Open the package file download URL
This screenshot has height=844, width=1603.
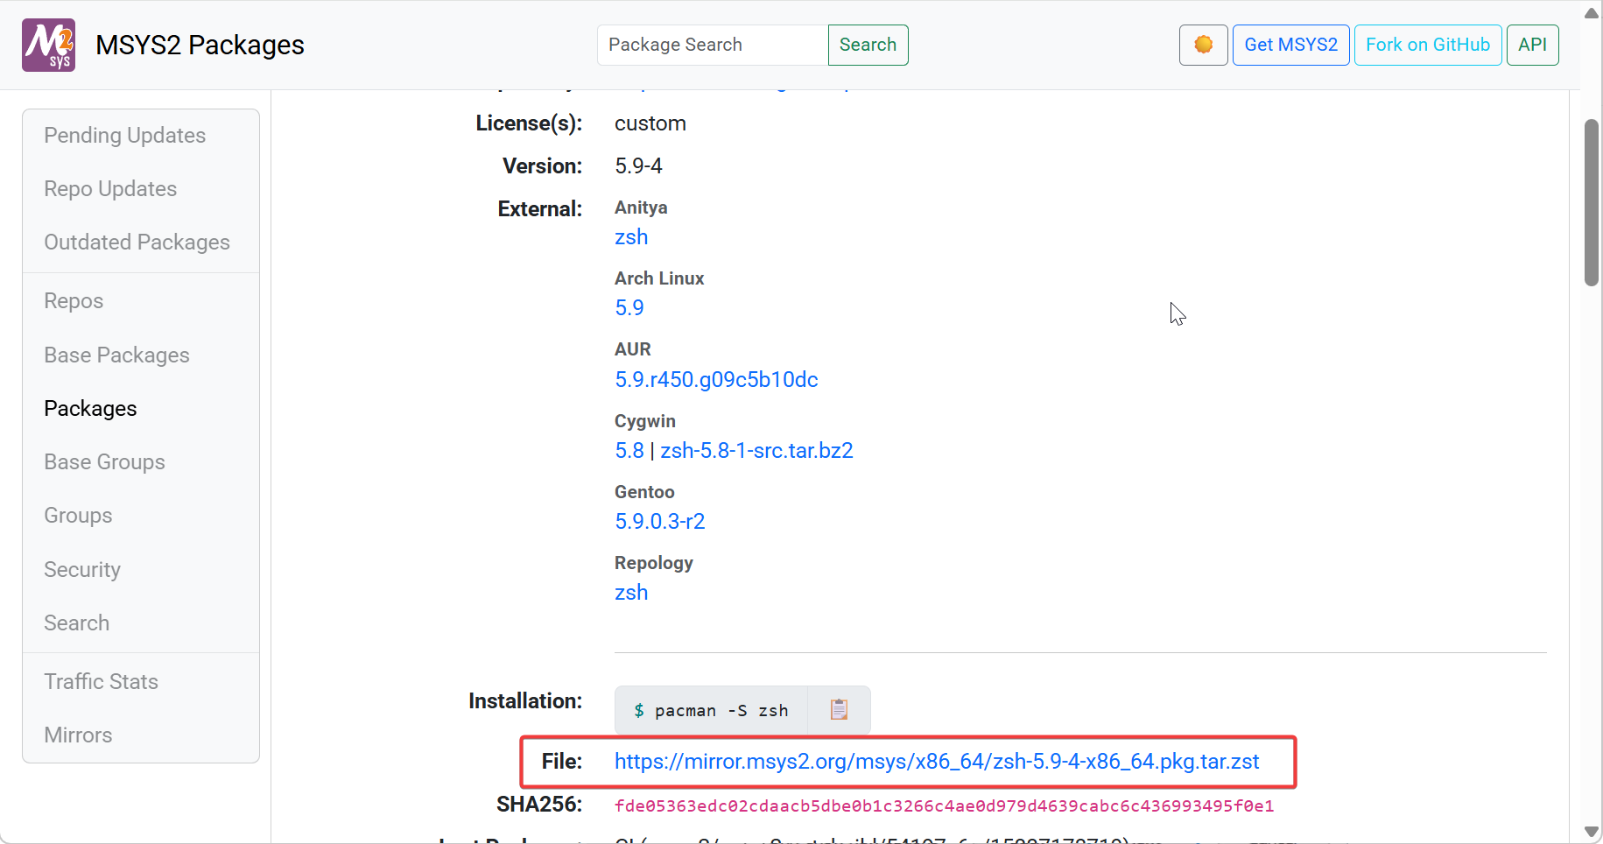(937, 762)
